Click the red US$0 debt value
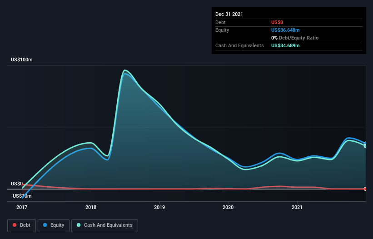 pyautogui.click(x=277, y=22)
